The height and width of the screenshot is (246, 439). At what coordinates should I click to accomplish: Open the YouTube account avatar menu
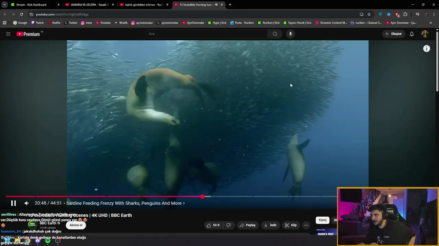pyautogui.click(x=425, y=34)
